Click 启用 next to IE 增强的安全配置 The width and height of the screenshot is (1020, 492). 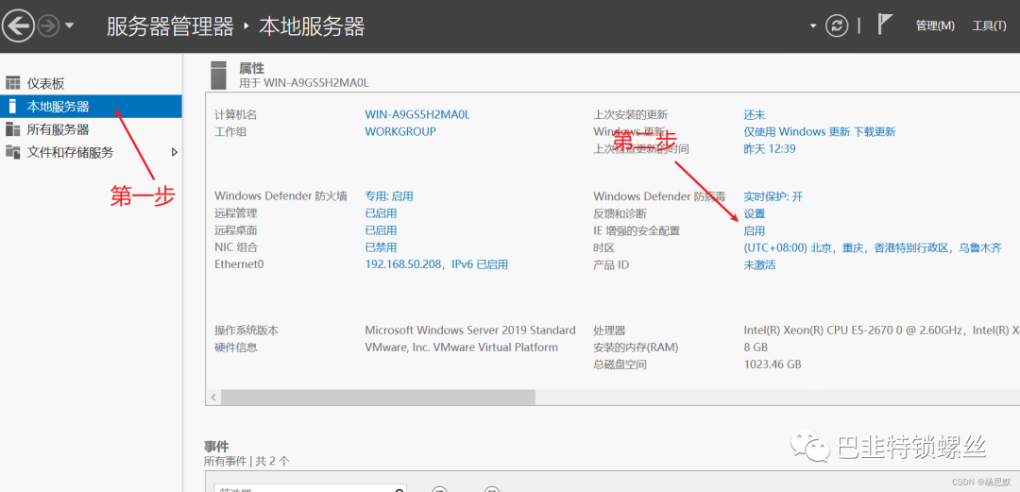[x=755, y=230]
